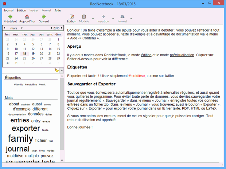226x169 pixels.
Task: Open the Insertion dropdown arrow
Action: click(113, 19)
